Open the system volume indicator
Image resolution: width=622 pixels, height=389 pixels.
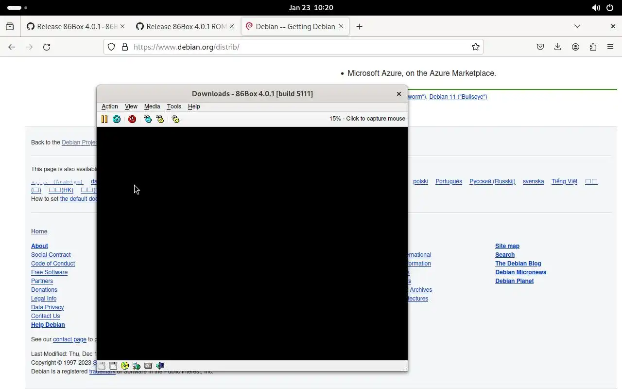click(x=596, y=7)
